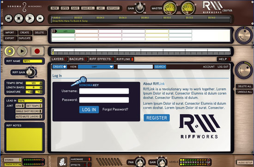Click the LOG IN button
The width and height of the screenshot is (254, 167).
[x=89, y=109]
